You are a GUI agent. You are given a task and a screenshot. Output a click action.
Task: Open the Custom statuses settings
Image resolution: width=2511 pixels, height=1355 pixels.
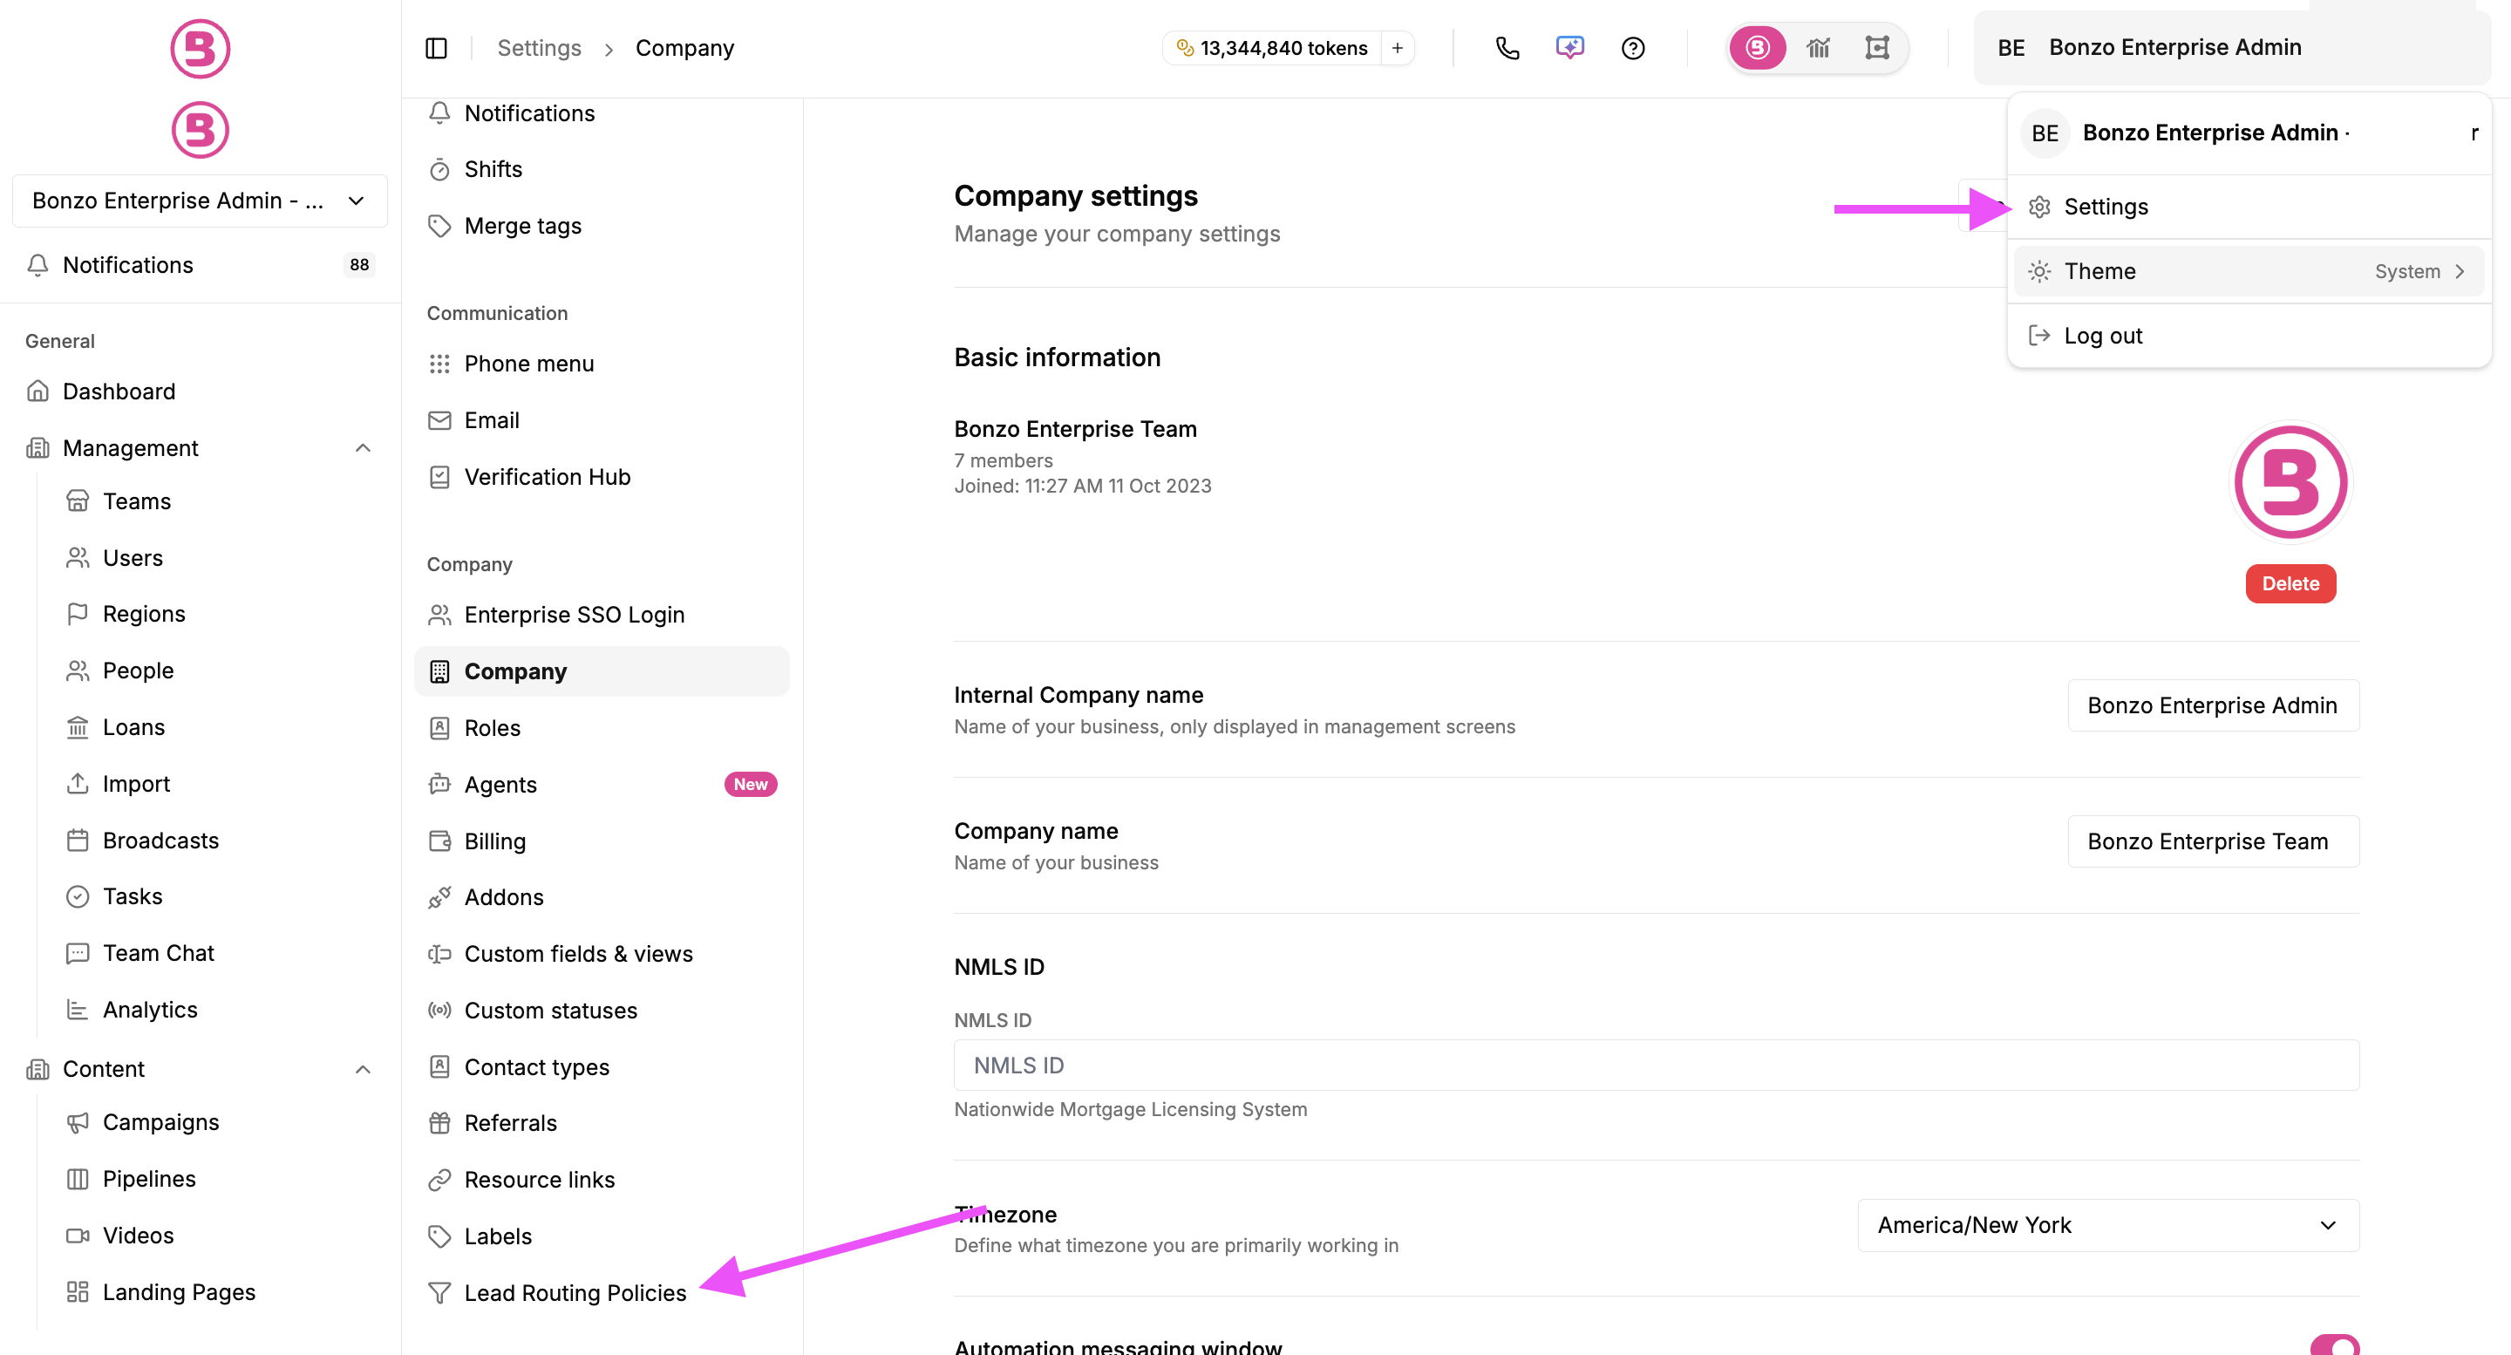[602, 1011]
